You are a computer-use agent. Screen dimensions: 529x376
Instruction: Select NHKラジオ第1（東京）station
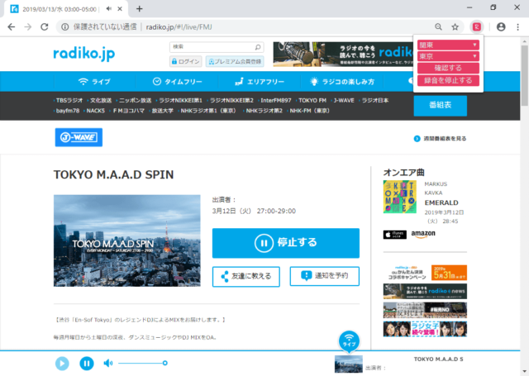tap(208, 111)
